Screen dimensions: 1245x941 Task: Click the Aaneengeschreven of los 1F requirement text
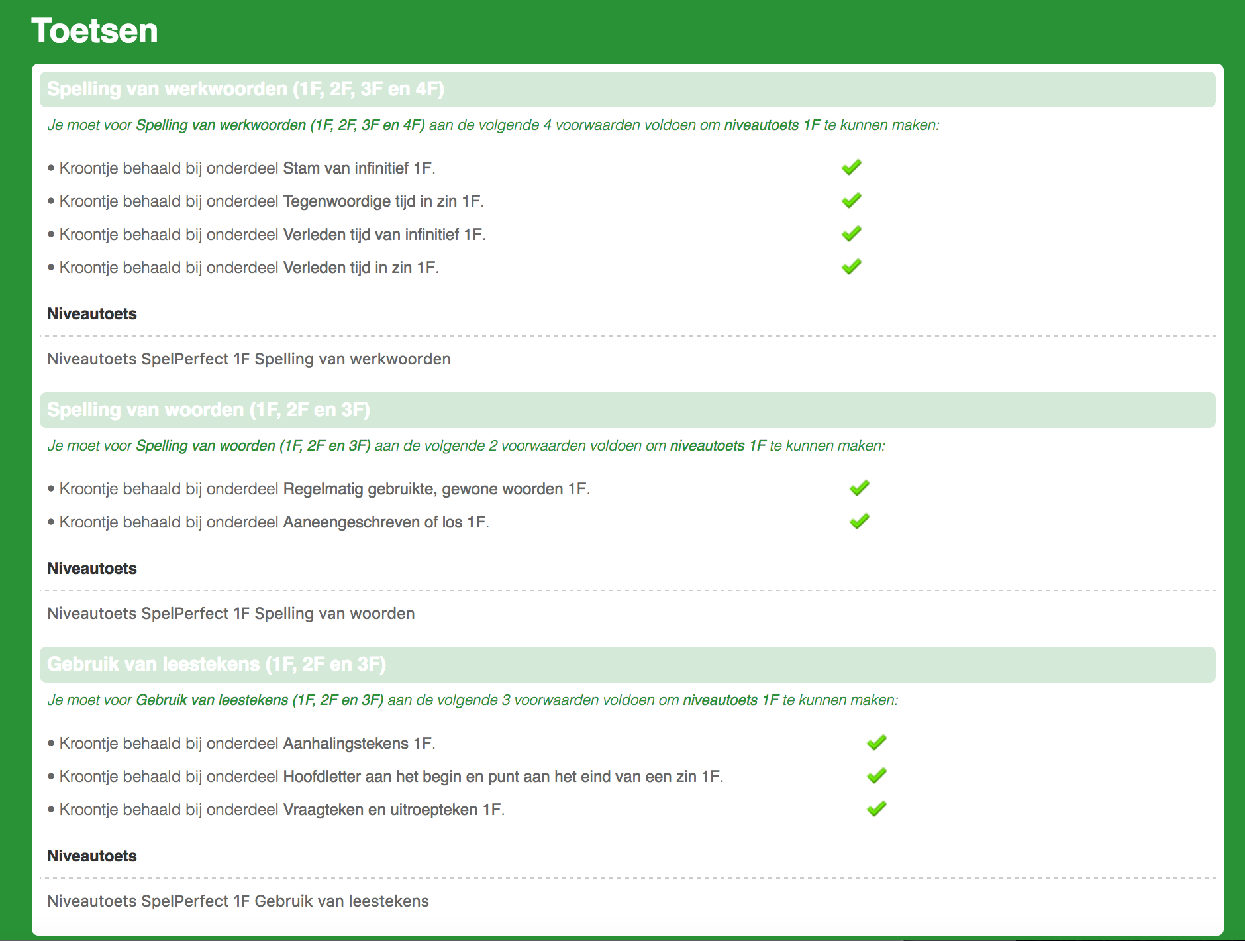pyautogui.click(x=385, y=522)
